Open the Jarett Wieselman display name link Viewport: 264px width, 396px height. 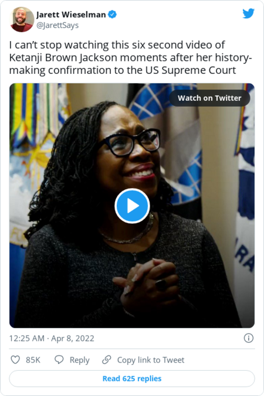pyautogui.click(x=71, y=15)
